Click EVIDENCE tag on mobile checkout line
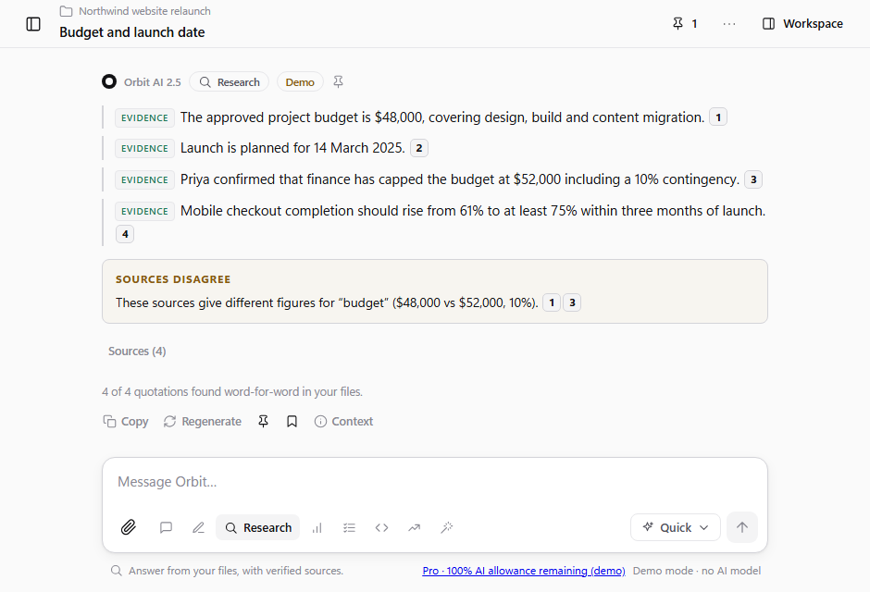The image size is (870, 592). 144,211
